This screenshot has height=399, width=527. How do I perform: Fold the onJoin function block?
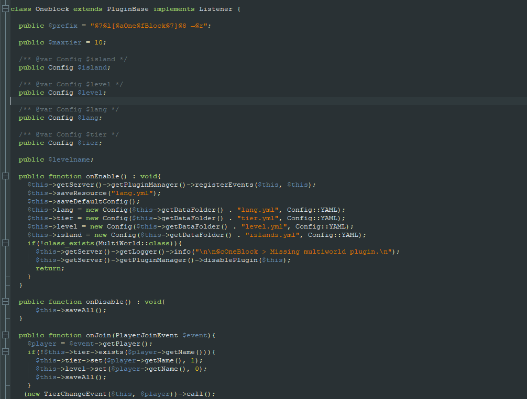(x=5, y=335)
